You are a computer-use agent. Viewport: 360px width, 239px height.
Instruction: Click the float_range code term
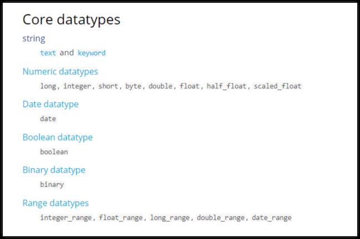coord(121,217)
